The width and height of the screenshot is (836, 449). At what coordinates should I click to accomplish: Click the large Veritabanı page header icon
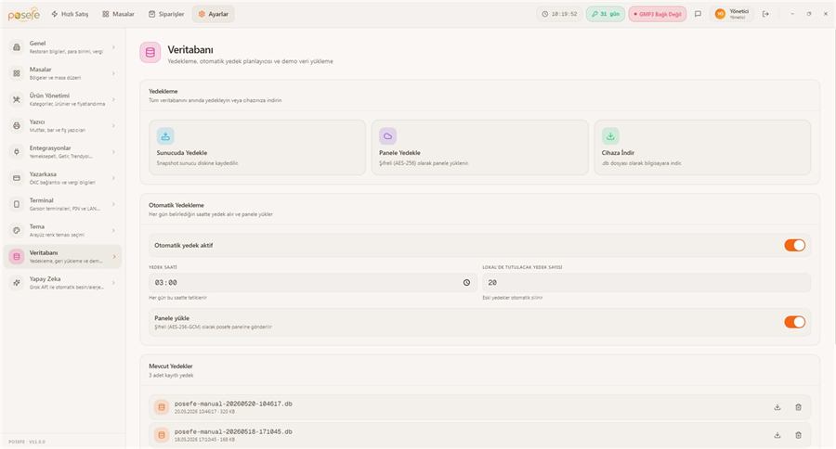click(x=150, y=53)
